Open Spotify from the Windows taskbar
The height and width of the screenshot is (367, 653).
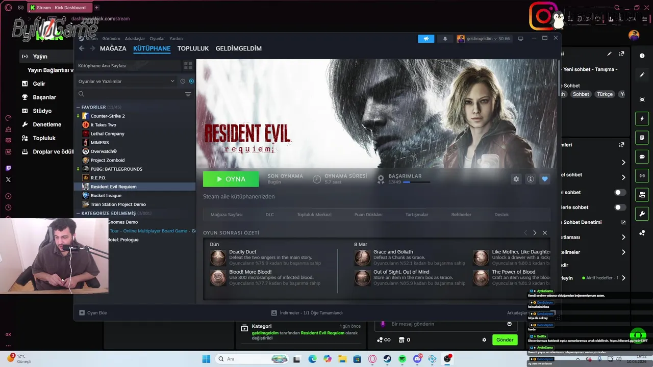[403, 359]
